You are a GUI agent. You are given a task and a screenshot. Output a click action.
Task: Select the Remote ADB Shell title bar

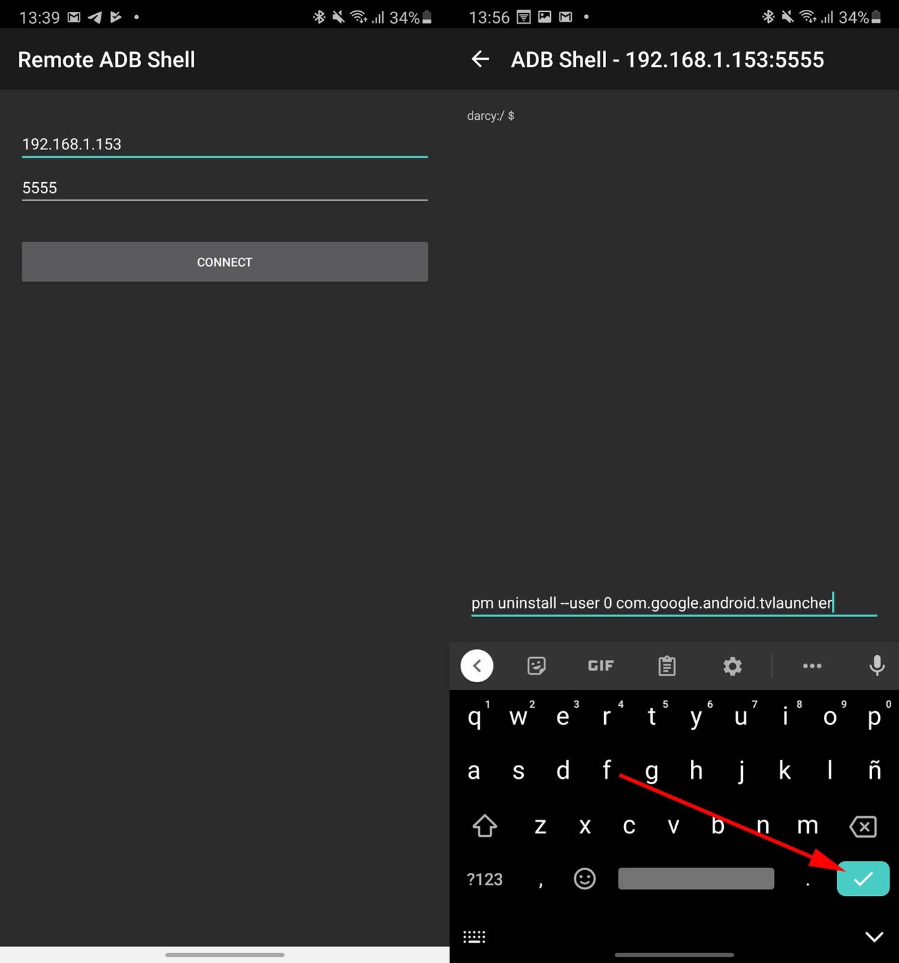tap(107, 59)
